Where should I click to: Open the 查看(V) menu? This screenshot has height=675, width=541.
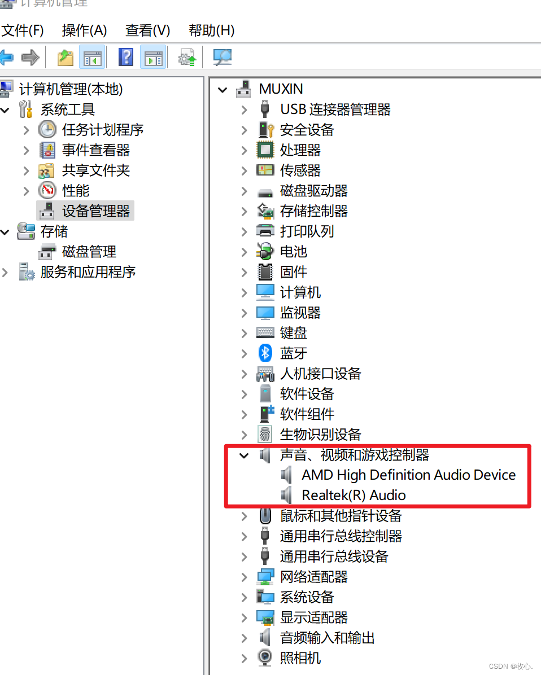147,30
